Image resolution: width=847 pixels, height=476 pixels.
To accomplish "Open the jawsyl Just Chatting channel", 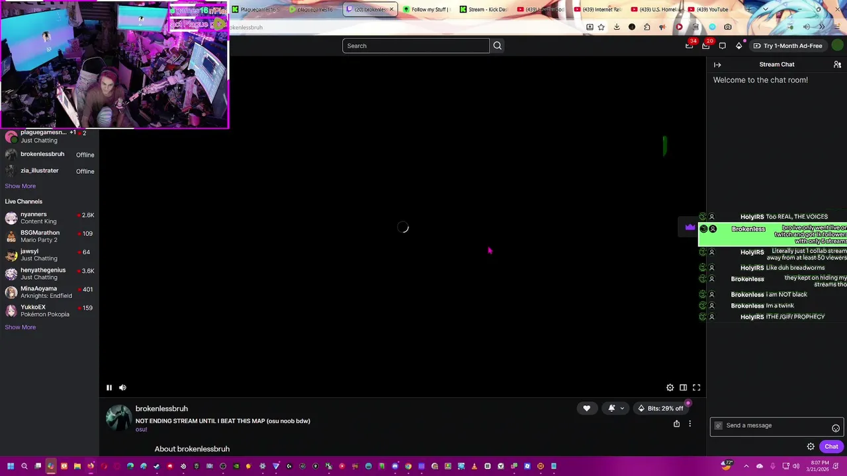I will [x=50, y=255].
